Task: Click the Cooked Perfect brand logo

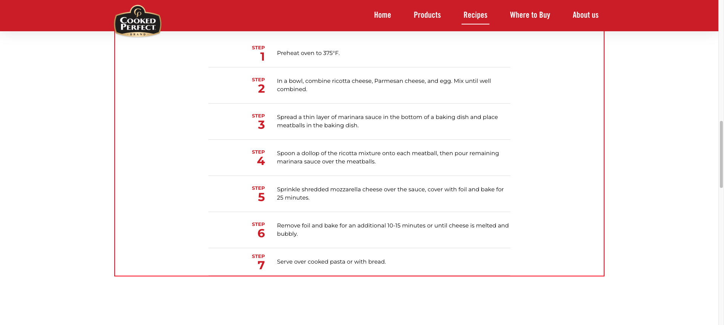Action: coord(138,21)
